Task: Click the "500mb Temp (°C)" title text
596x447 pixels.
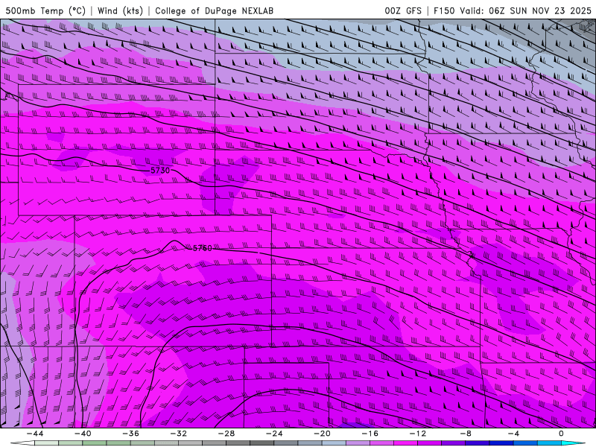Action: [x=45, y=10]
